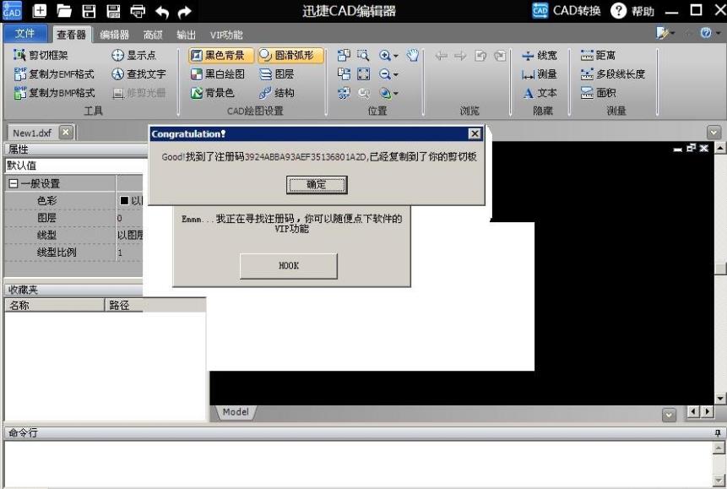Print the drawing via the printer icon
This screenshot has width=727, height=489.
(x=138, y=10)
